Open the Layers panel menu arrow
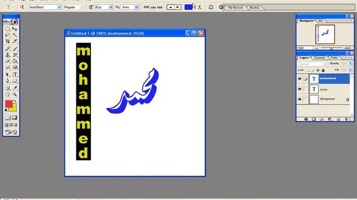This screenshot has height=200, width=357. tap(352, 58)
